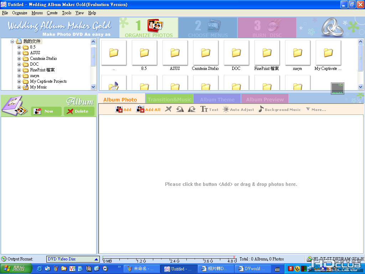This screenshot has height=274, width=365.
Task: Click the Auto Adjust icon
Action: pyautogui.click(x=226, y=109)
